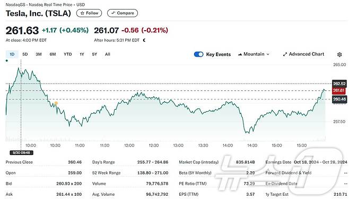The width and height of the screenshot is (349, 201).
Task: Show the All time range tab
Action: tap(108, 54)
